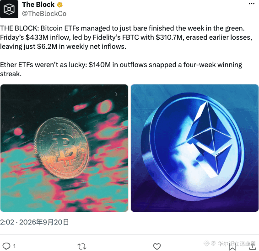Click the reply speech bubble icon
This screenshot has height=251, width=259.
[6, 246]
